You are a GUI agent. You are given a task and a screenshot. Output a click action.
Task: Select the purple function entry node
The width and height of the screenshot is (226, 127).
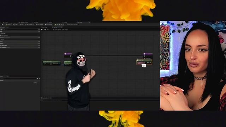tap(68, 55)
